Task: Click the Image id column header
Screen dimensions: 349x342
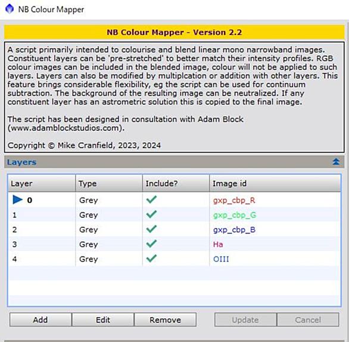Action: [275, 183]
